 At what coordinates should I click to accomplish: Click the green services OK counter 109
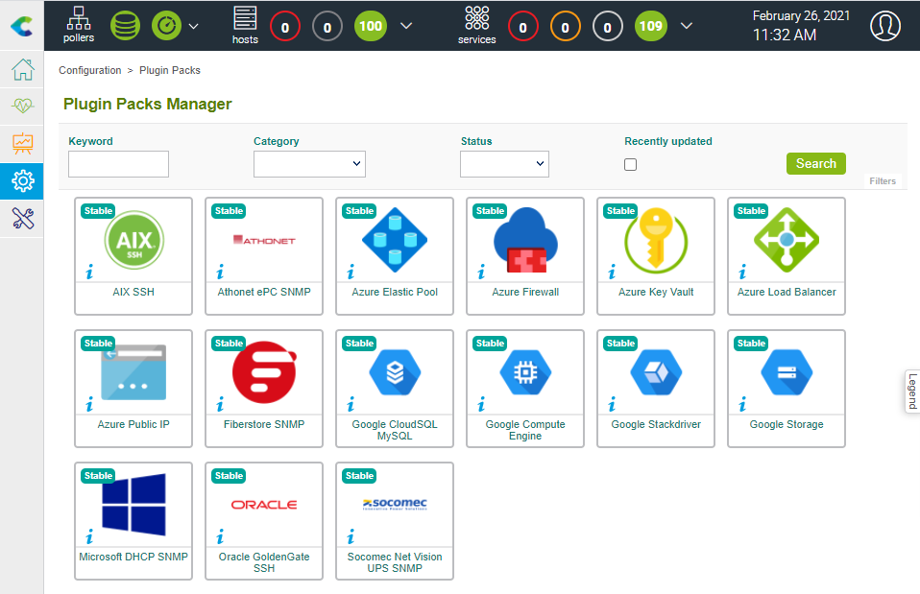click(651, 26)
